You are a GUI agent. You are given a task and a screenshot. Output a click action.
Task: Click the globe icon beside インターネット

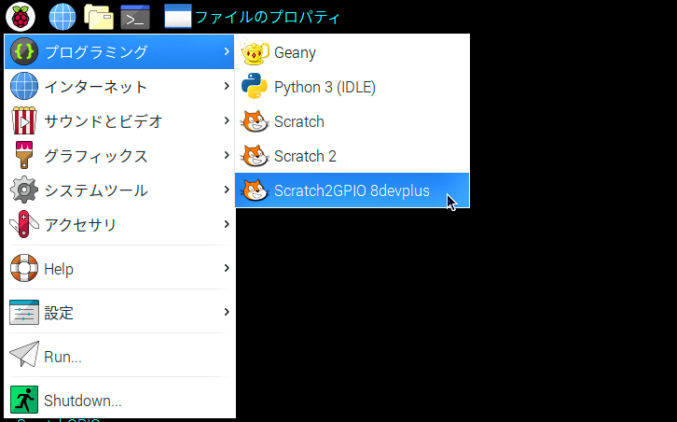[24, 86]
